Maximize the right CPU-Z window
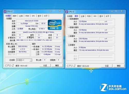This screenshot has width=129, height=94. [116, 11]
